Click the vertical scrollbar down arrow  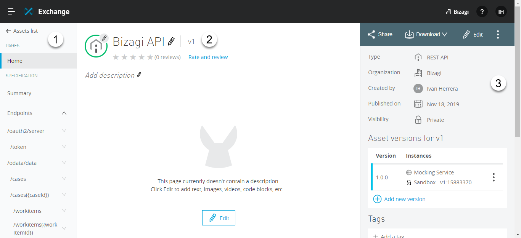pos(518,234)
